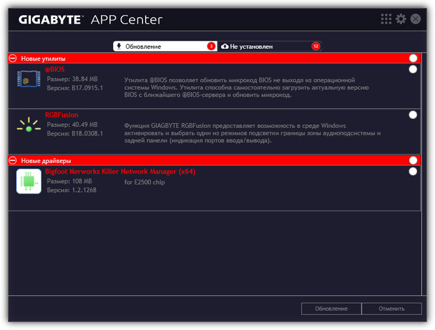Screen dimensions: 435x330
Task: Switch to the Обновление tab
Action: [x=160, y=46]
